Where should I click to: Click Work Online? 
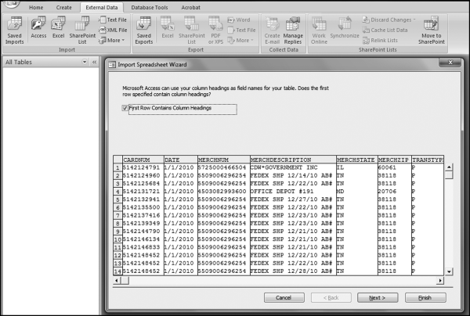click(x=319, y=31)
